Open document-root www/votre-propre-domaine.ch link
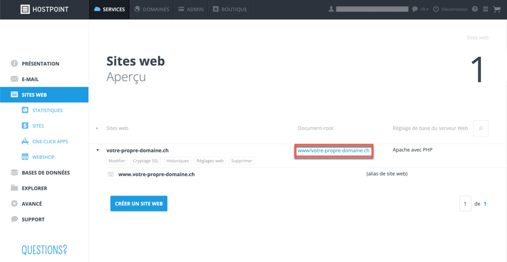507x262 pixels. click(333, 151)
